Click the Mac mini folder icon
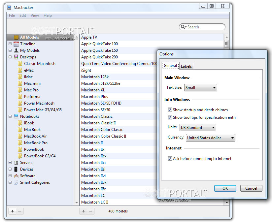 [x=20, y=83]
